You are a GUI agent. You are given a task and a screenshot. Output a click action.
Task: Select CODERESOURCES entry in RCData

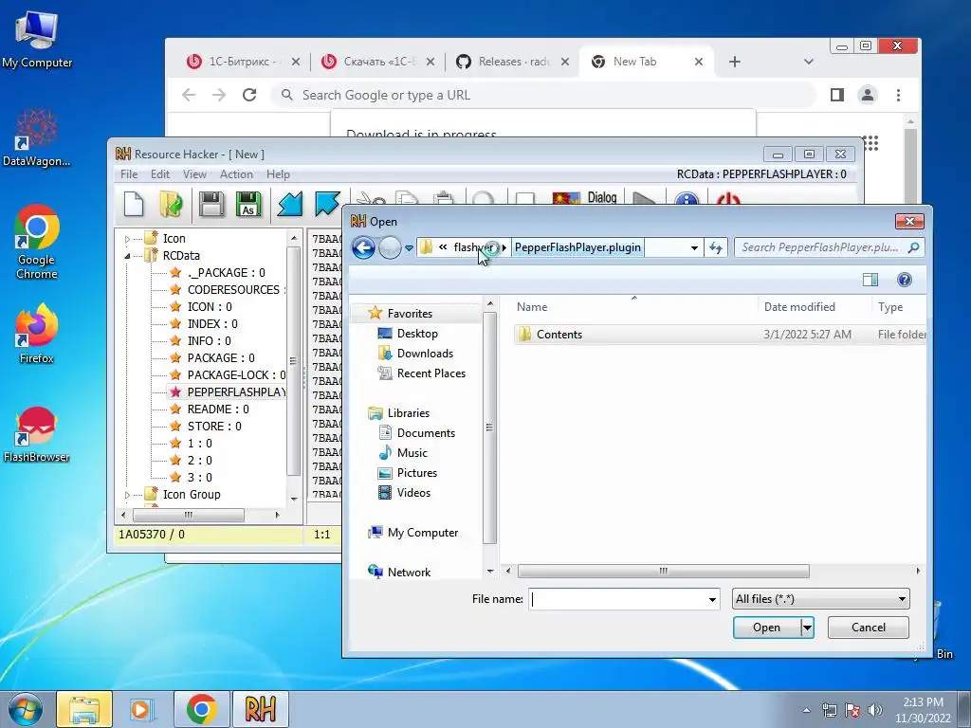[x=233, y=290]
